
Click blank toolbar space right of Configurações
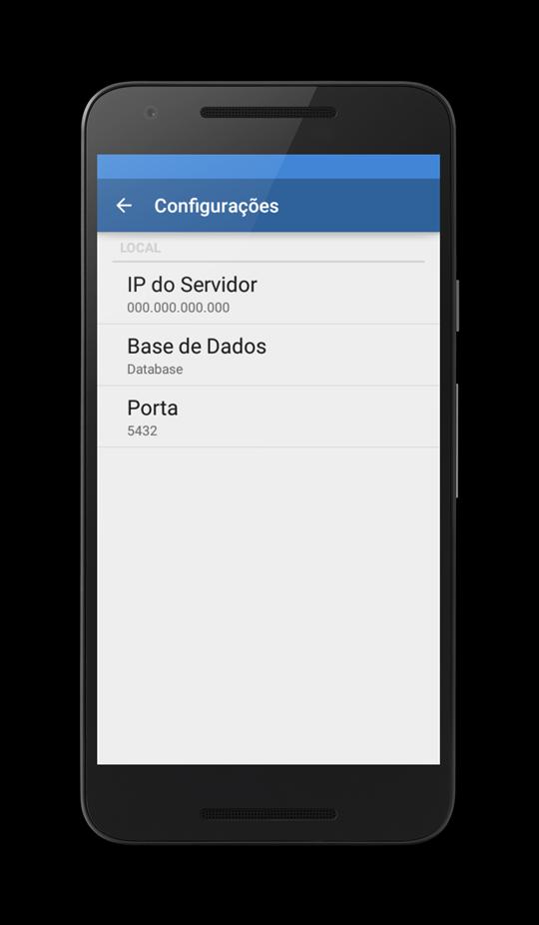tap(358, 206)
